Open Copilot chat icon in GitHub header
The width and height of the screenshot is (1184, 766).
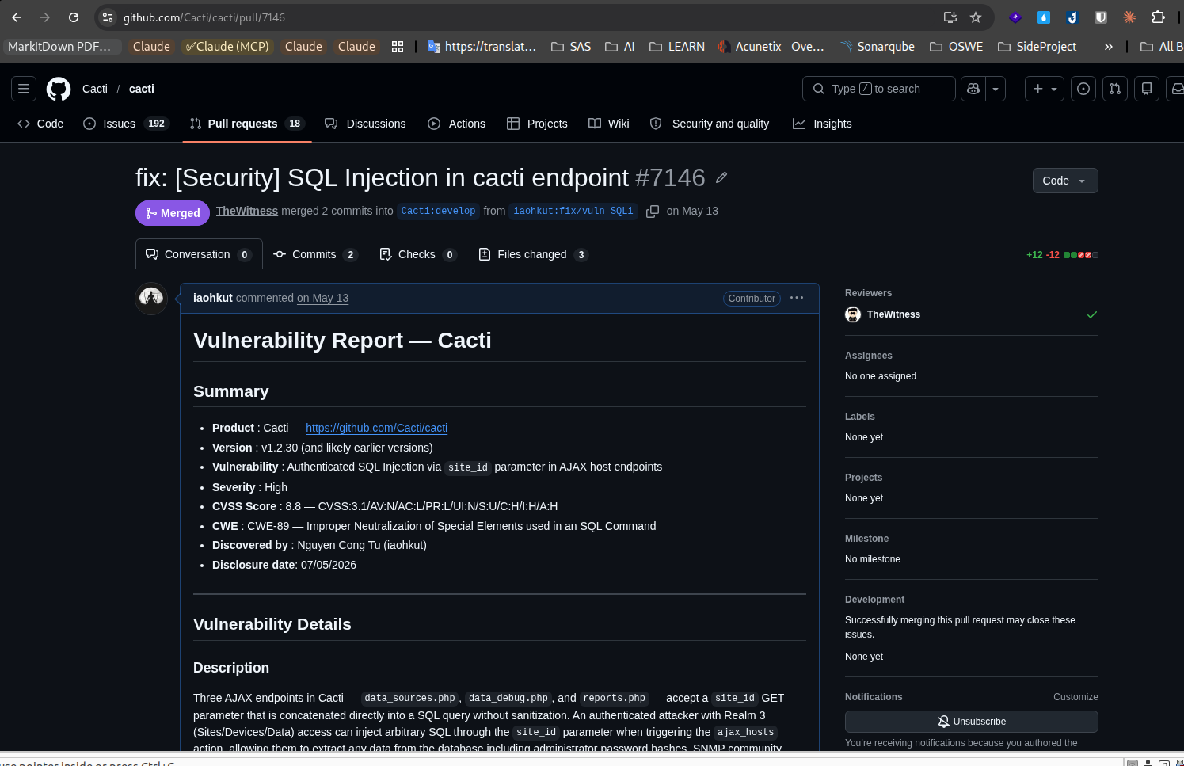pos(973,89)
